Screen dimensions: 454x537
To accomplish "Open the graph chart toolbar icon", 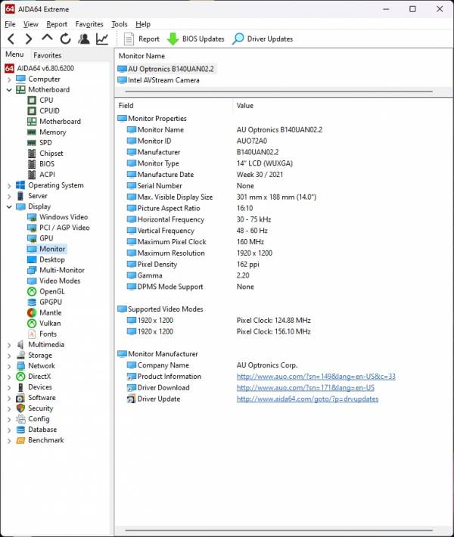I will [101, 39].
